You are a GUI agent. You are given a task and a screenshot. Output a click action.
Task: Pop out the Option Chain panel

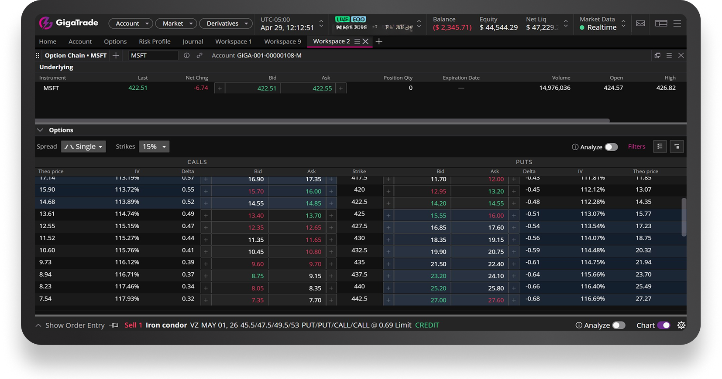click(x=657, y=55)
